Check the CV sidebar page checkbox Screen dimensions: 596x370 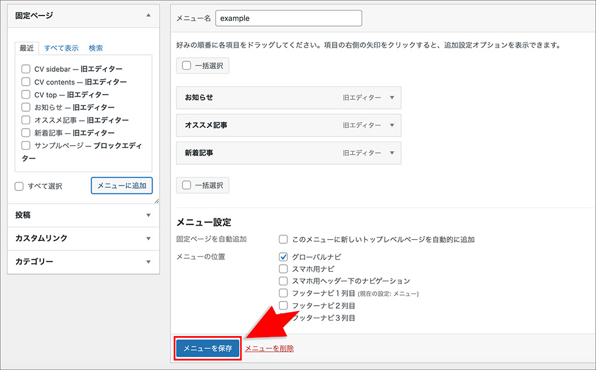point(26,69)
